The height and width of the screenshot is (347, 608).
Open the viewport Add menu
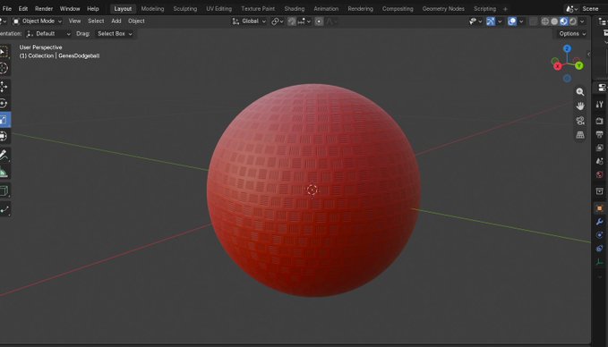[x=116, y=21]
